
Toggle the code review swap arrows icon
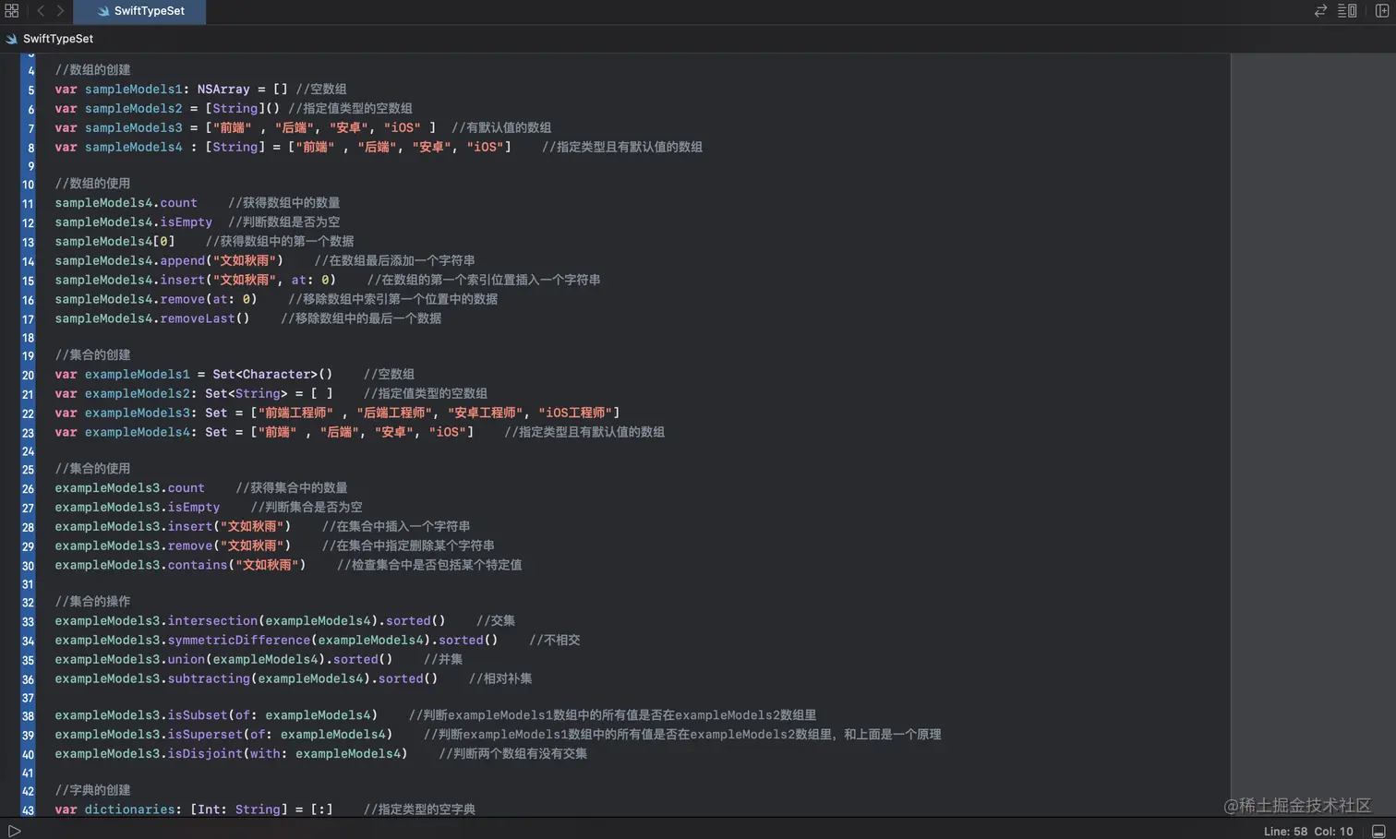[1320, 11]
